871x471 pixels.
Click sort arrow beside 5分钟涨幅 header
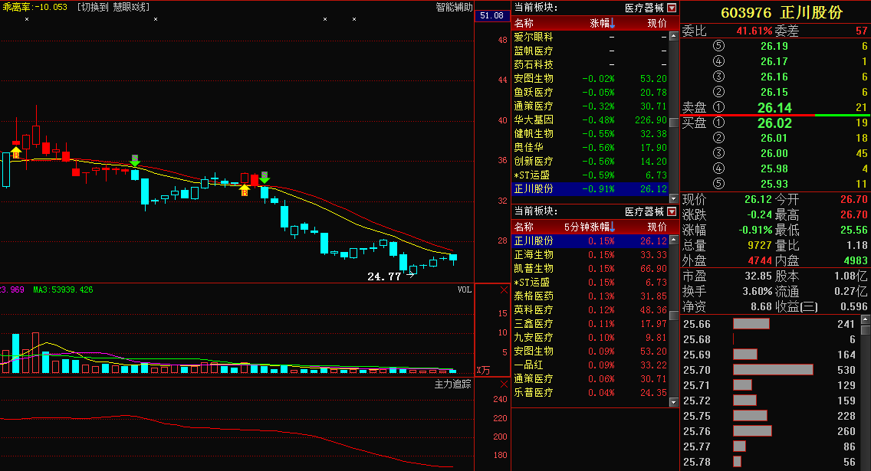point(613,227)
